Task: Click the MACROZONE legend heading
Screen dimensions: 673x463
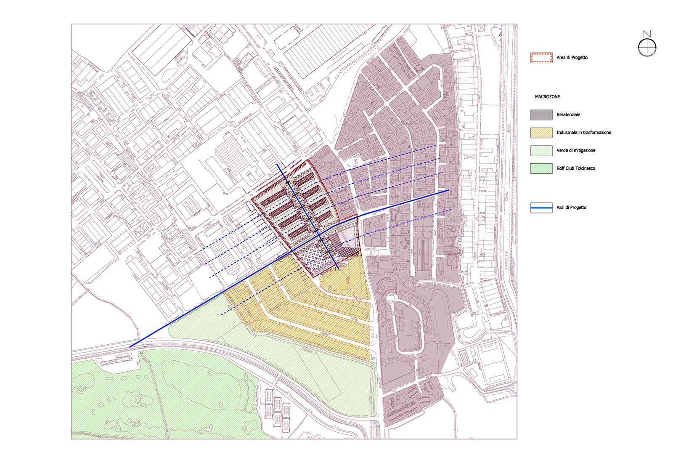Action: [547, 97]
